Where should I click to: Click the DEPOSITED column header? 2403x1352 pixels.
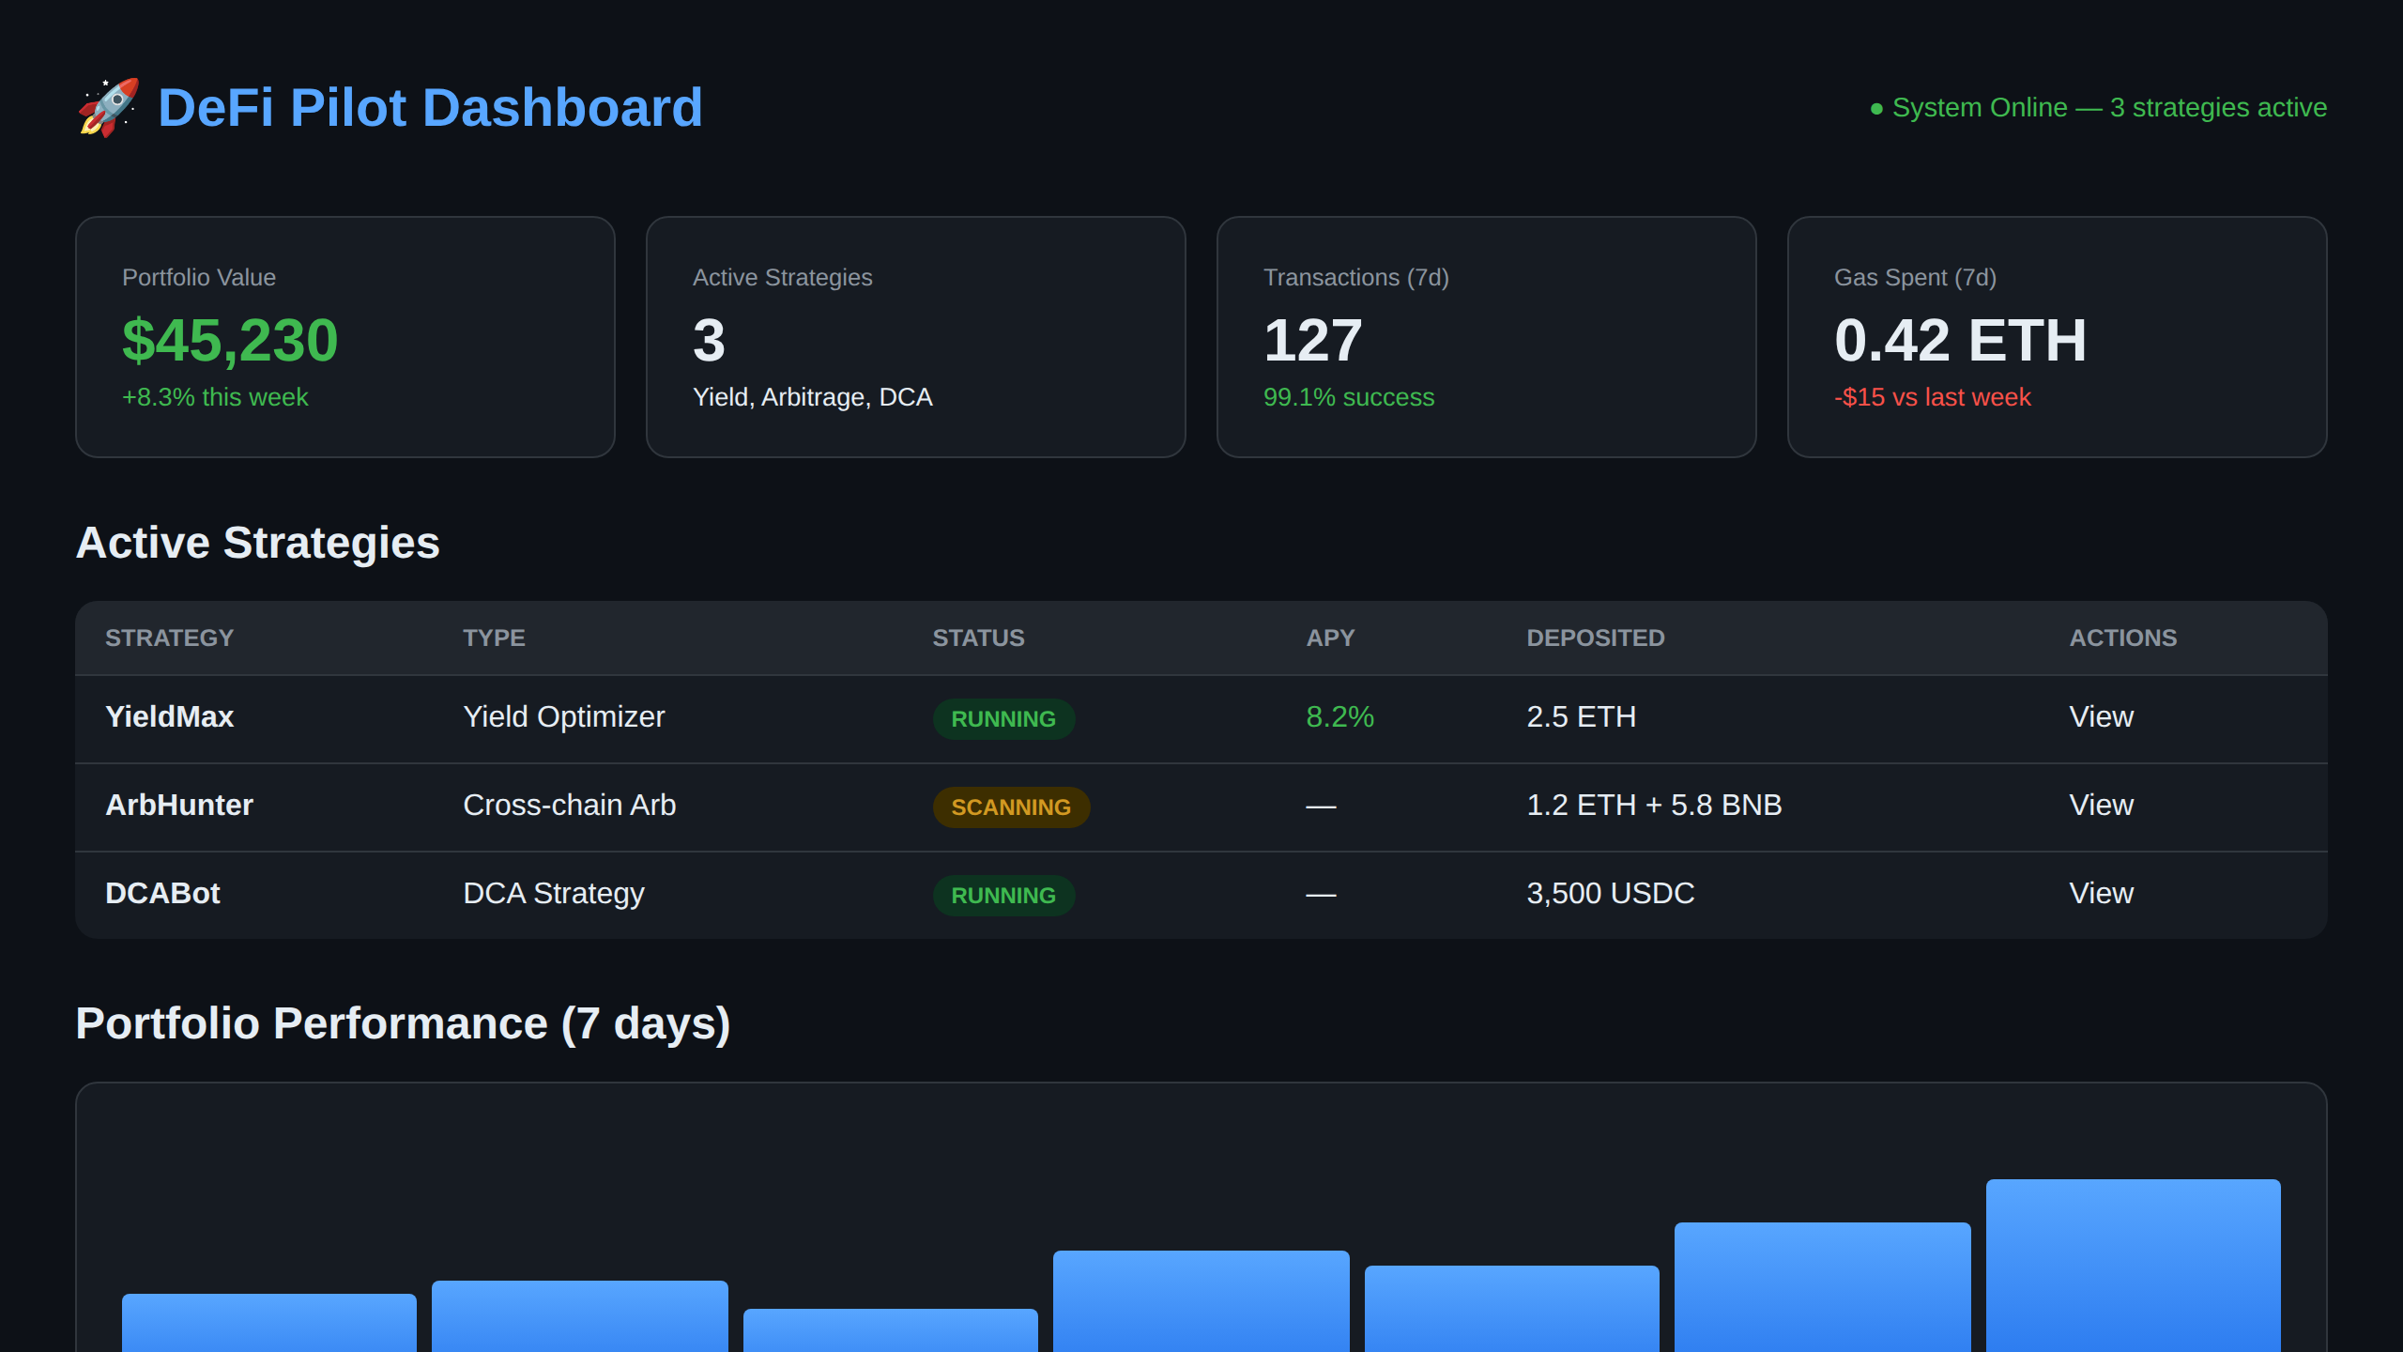click(x=1596, y=638)
